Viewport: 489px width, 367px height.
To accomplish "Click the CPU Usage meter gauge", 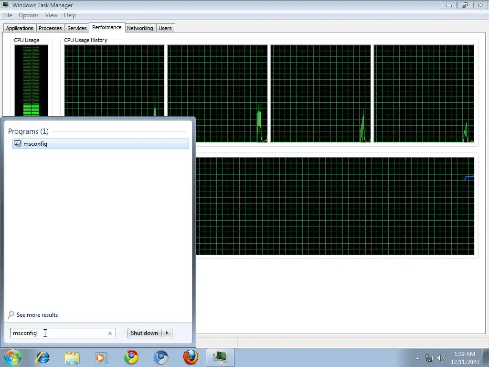I will (x=31, y=80).
